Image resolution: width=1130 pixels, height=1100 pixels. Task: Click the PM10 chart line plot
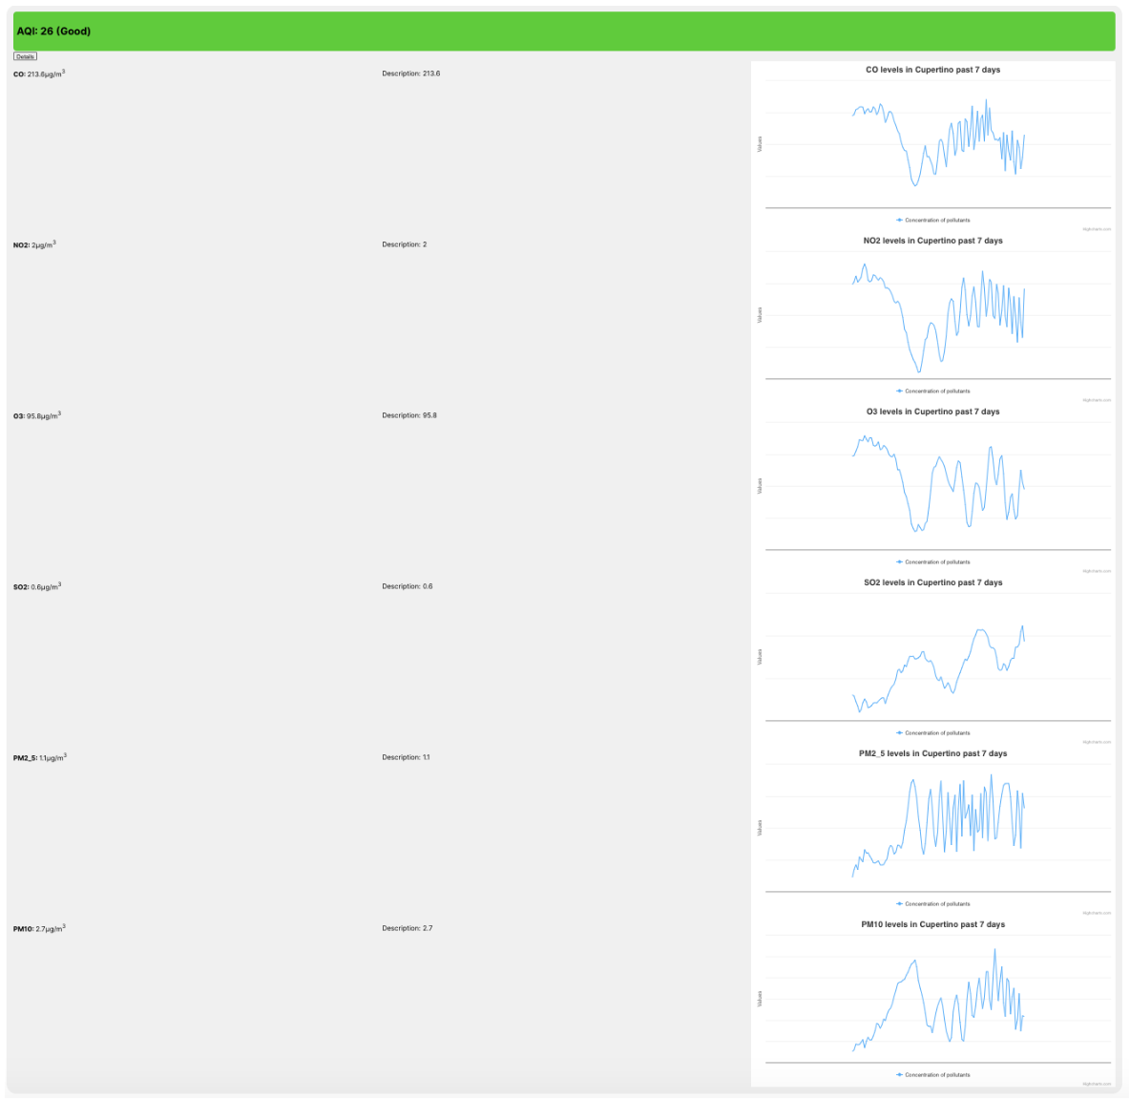coord(938,999)
